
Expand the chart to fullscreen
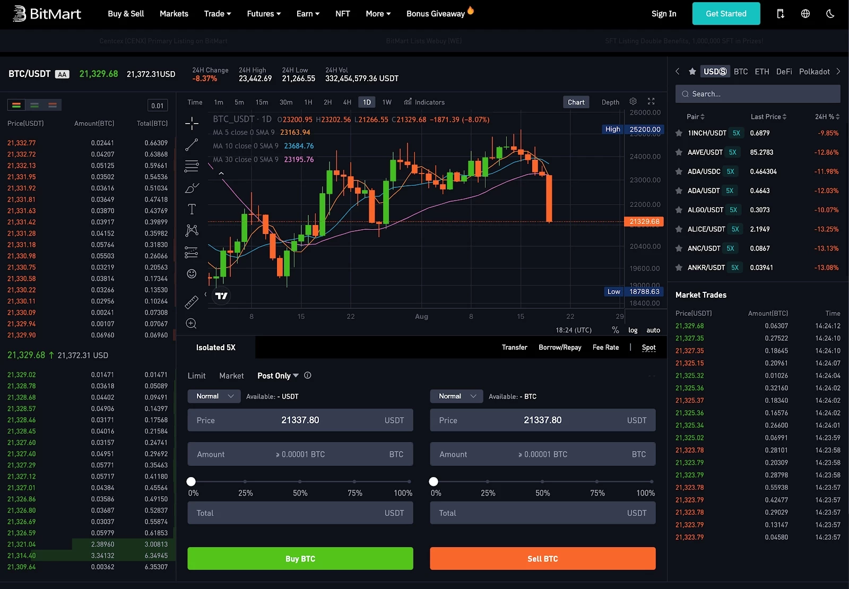[x=651, y=101]
